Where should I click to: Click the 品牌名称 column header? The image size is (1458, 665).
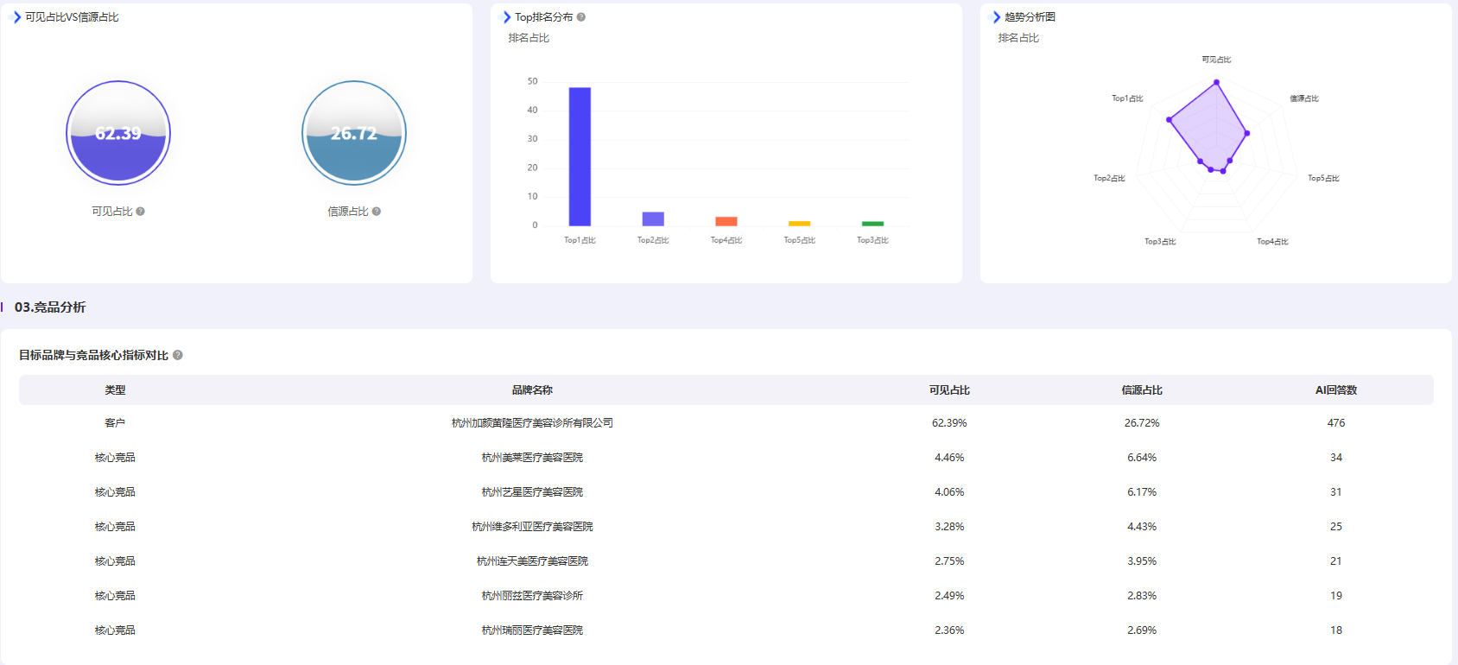point(532,390)
